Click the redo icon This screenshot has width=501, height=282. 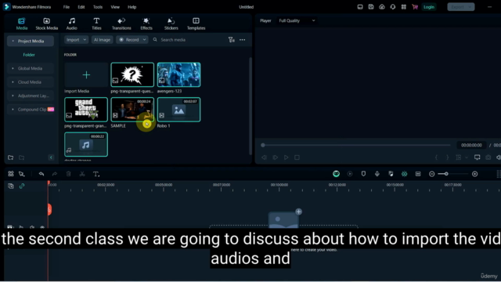tap(55, 174)
